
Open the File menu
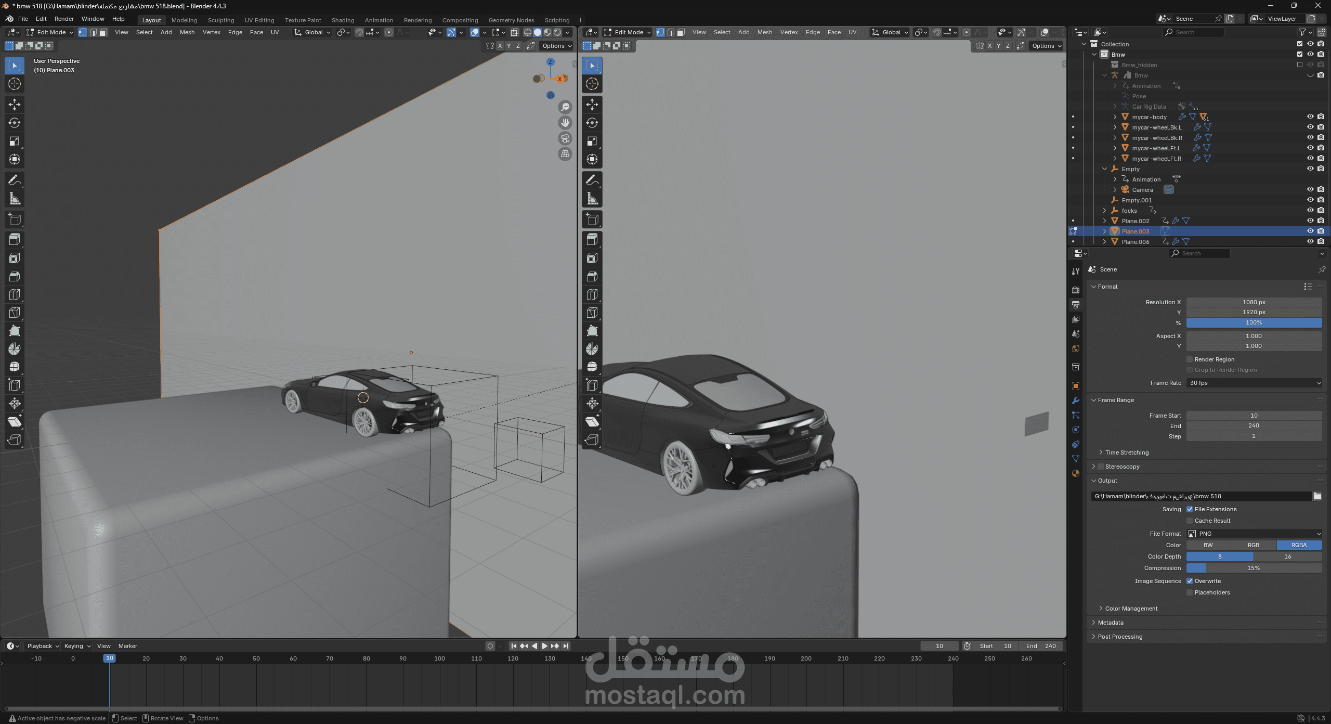click(23, 19)
